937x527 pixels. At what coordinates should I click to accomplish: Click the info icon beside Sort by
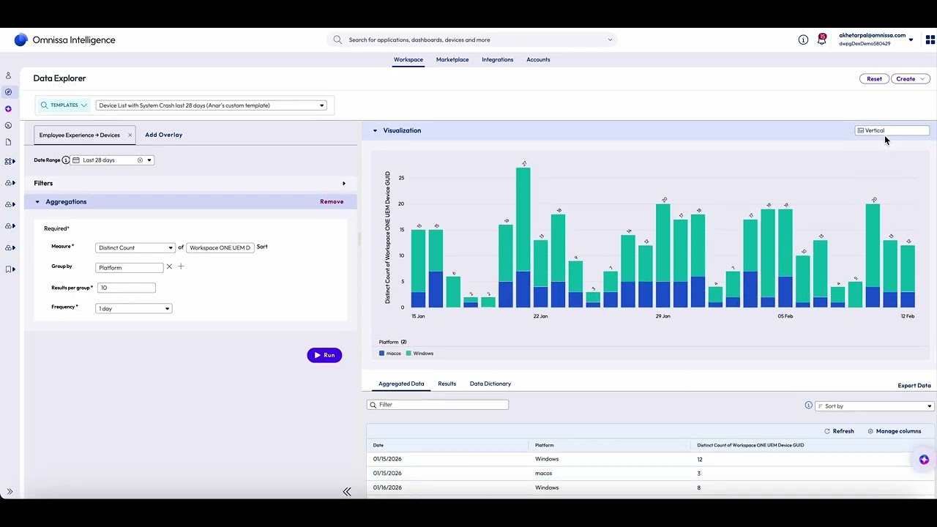tap(809, 405)
